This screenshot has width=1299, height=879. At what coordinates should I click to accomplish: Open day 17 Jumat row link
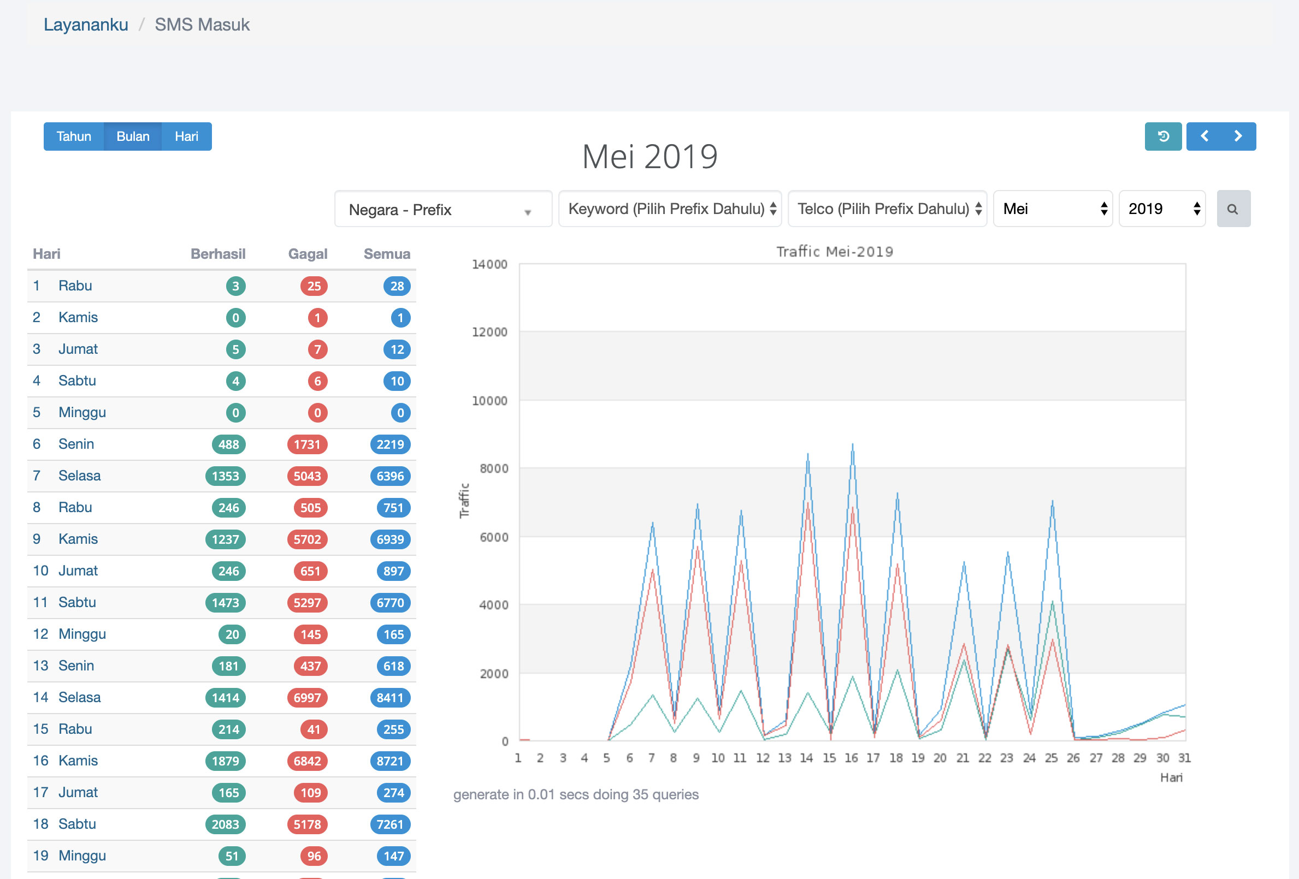[x=78, y=792]
